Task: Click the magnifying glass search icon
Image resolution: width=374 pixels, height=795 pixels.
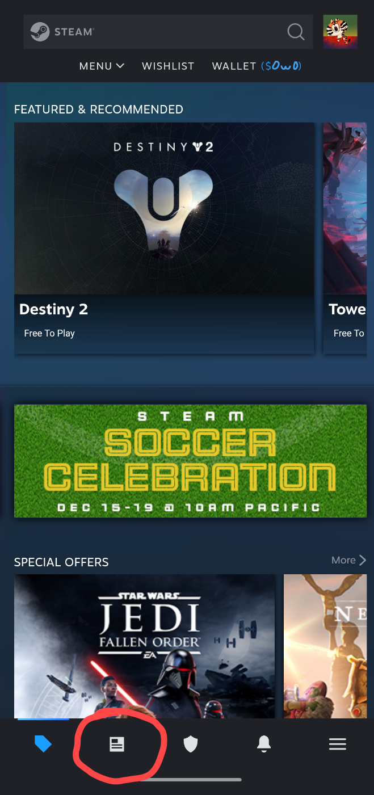Action: pos(296,32)
